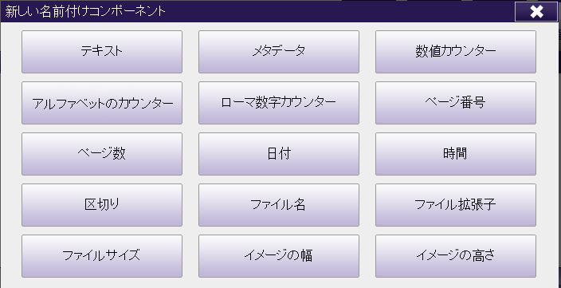Click the 新しい名前付けコンポーネント title bar
This screenshot has width=561, height=288.
pos(257,12)
